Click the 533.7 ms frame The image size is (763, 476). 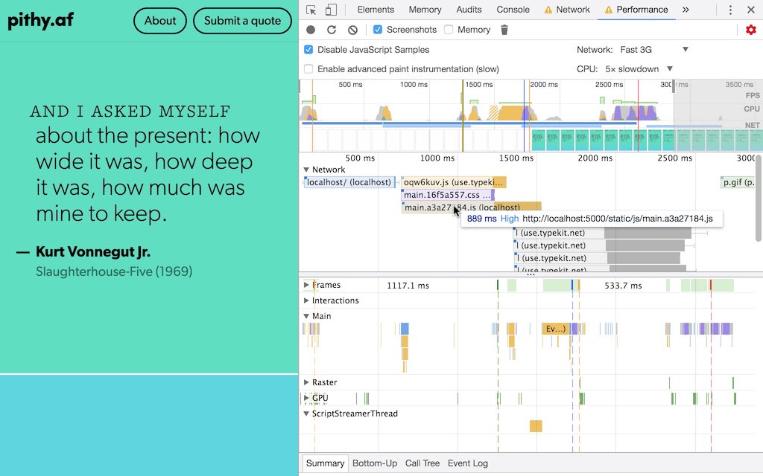pos(623,286)
